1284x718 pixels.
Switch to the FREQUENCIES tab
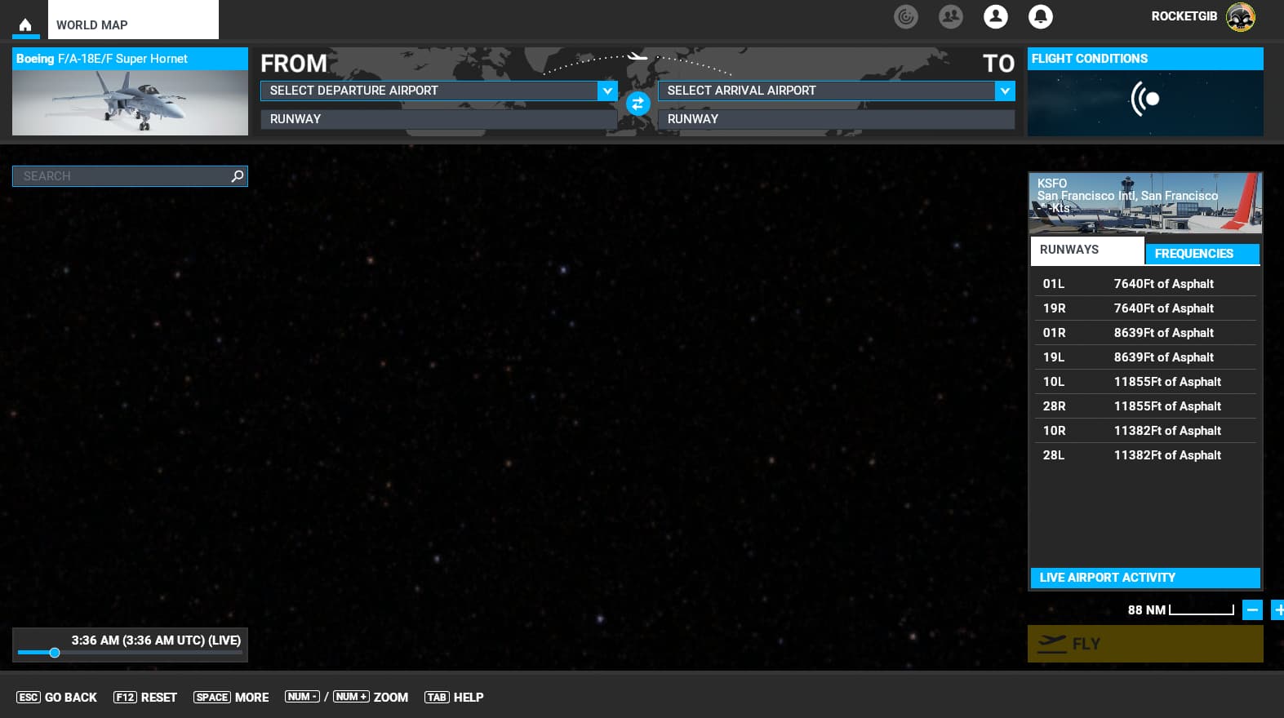(1202, 254)
